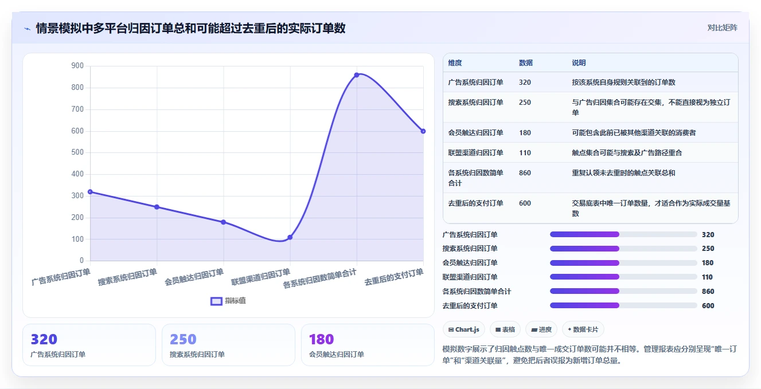Select the Chart.js tag chip
Image resolution: width=761 pixels, height=389 pixels.
point(464,329)
